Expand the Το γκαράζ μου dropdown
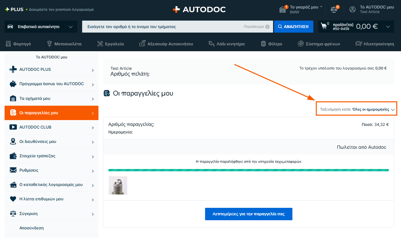This screenshot has width=401, height=246. click(x=321, y=7)
